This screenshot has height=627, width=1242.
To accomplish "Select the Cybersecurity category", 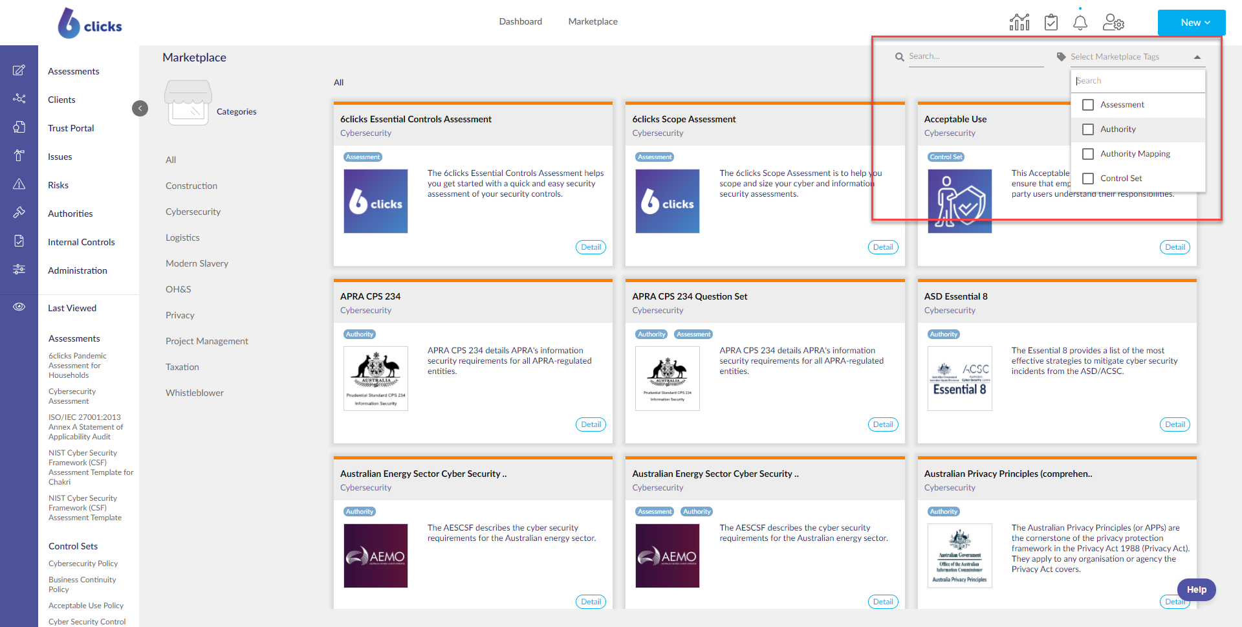I will 193,212.
